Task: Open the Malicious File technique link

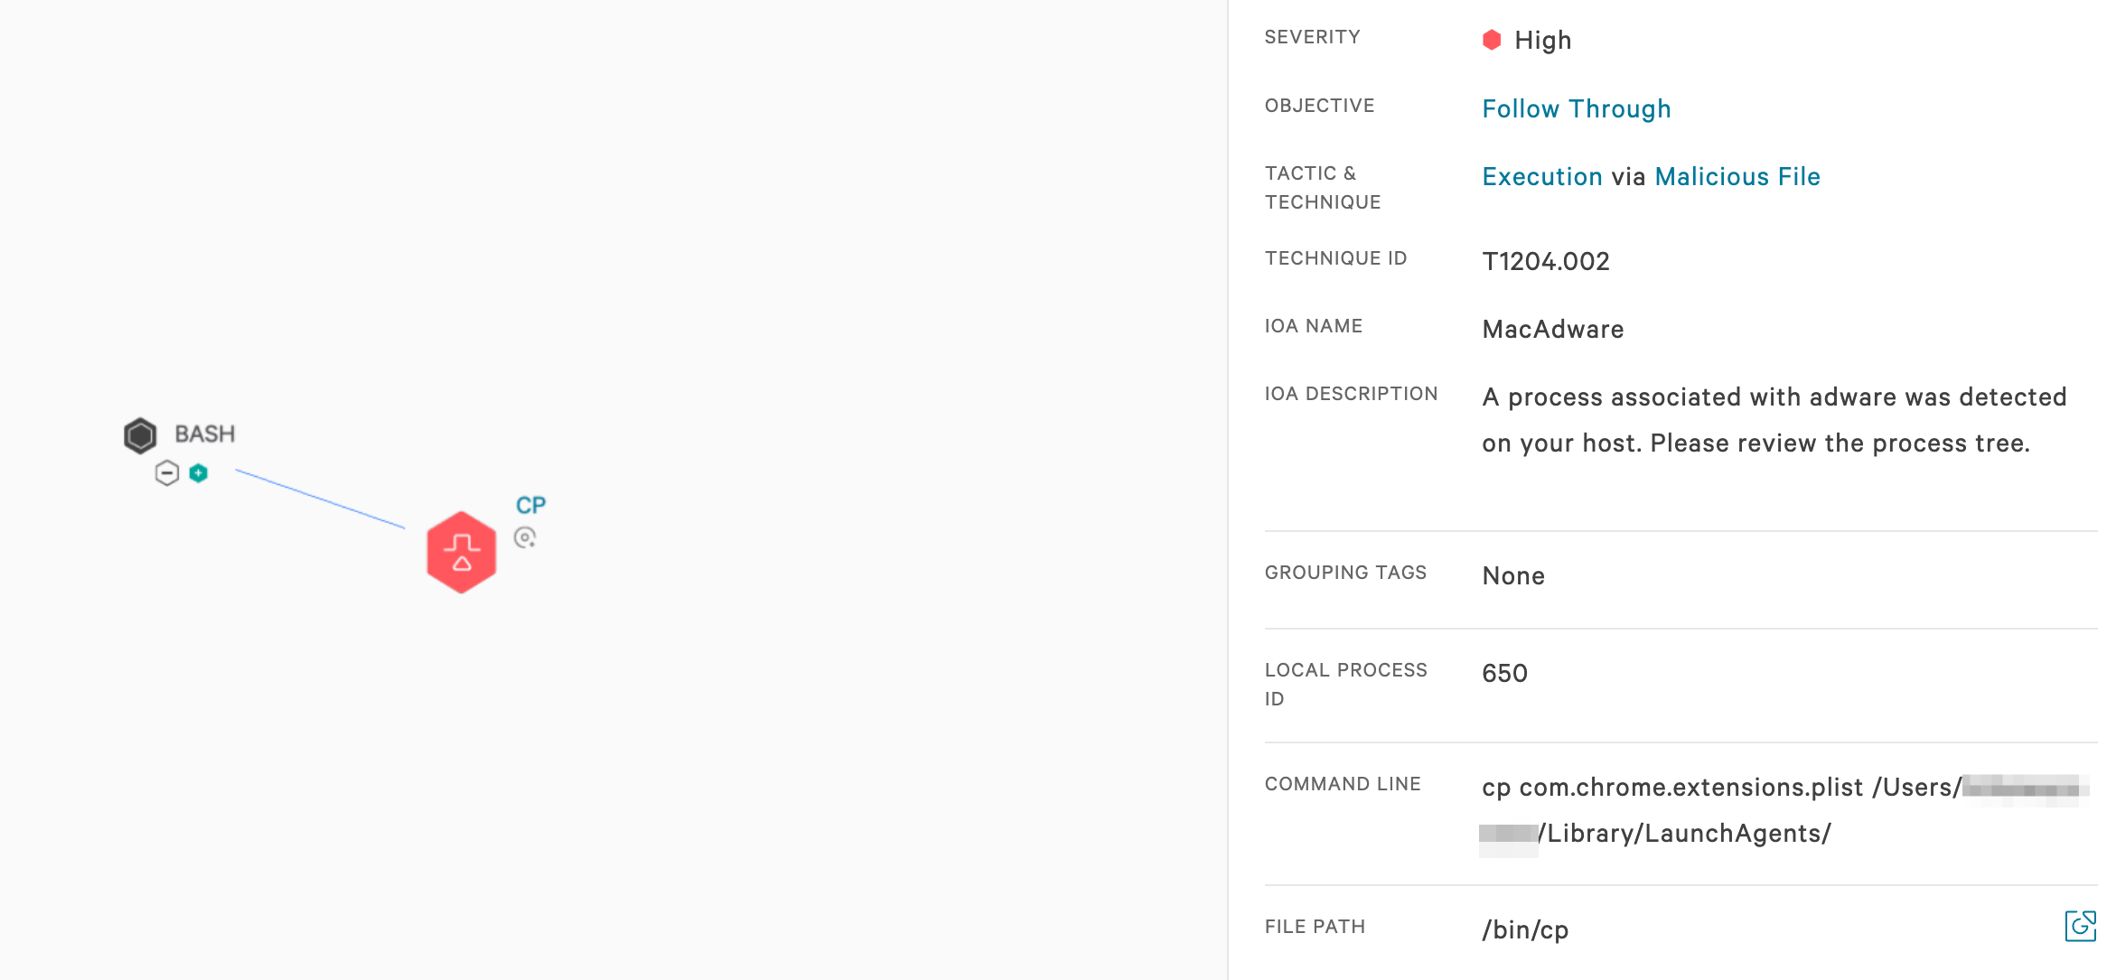Action: (x=1737, y=177)
